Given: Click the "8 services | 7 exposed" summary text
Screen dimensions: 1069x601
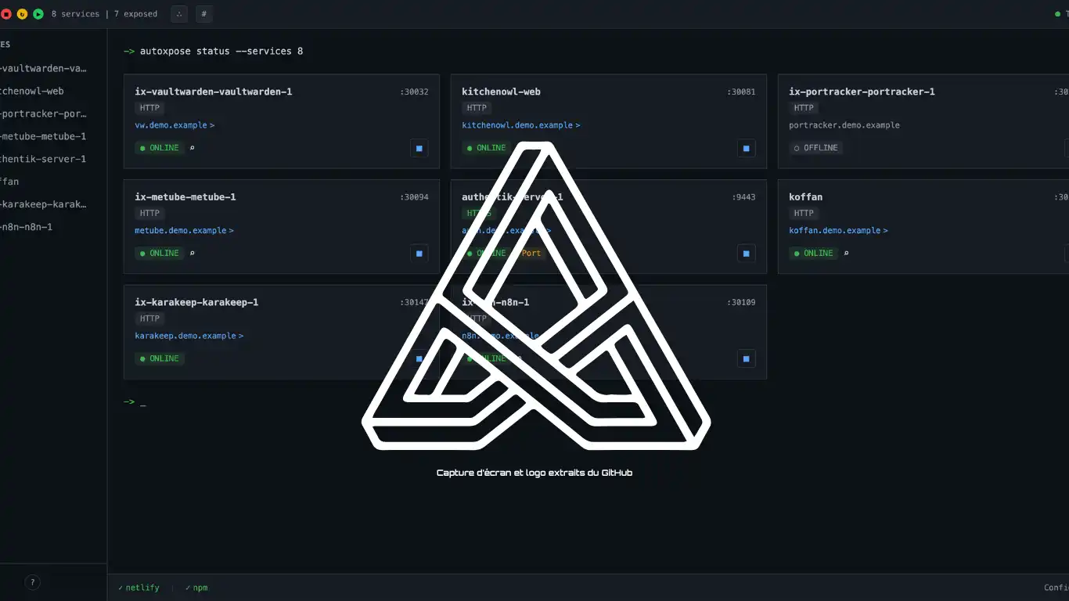Looking at the screenshot, I should (x=104, y=14).
